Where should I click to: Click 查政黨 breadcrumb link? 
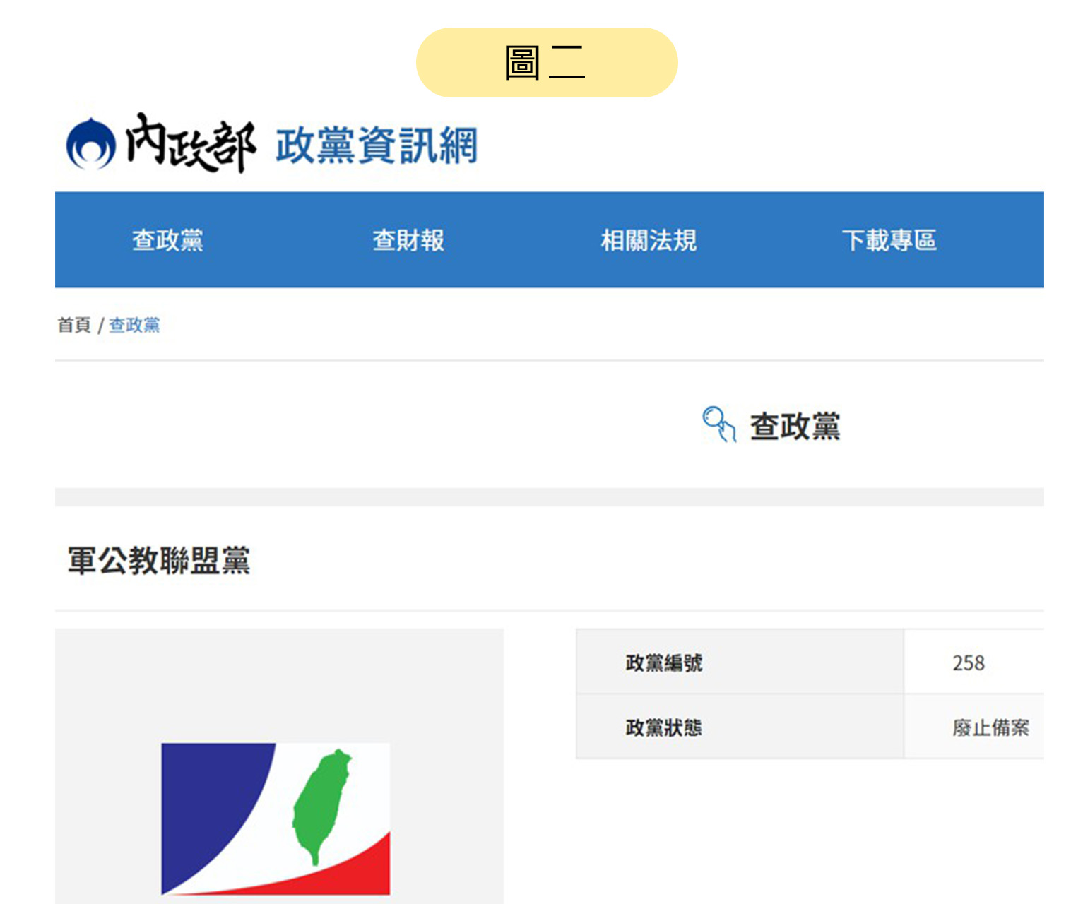pyautogui.click(x=134, y=325)
